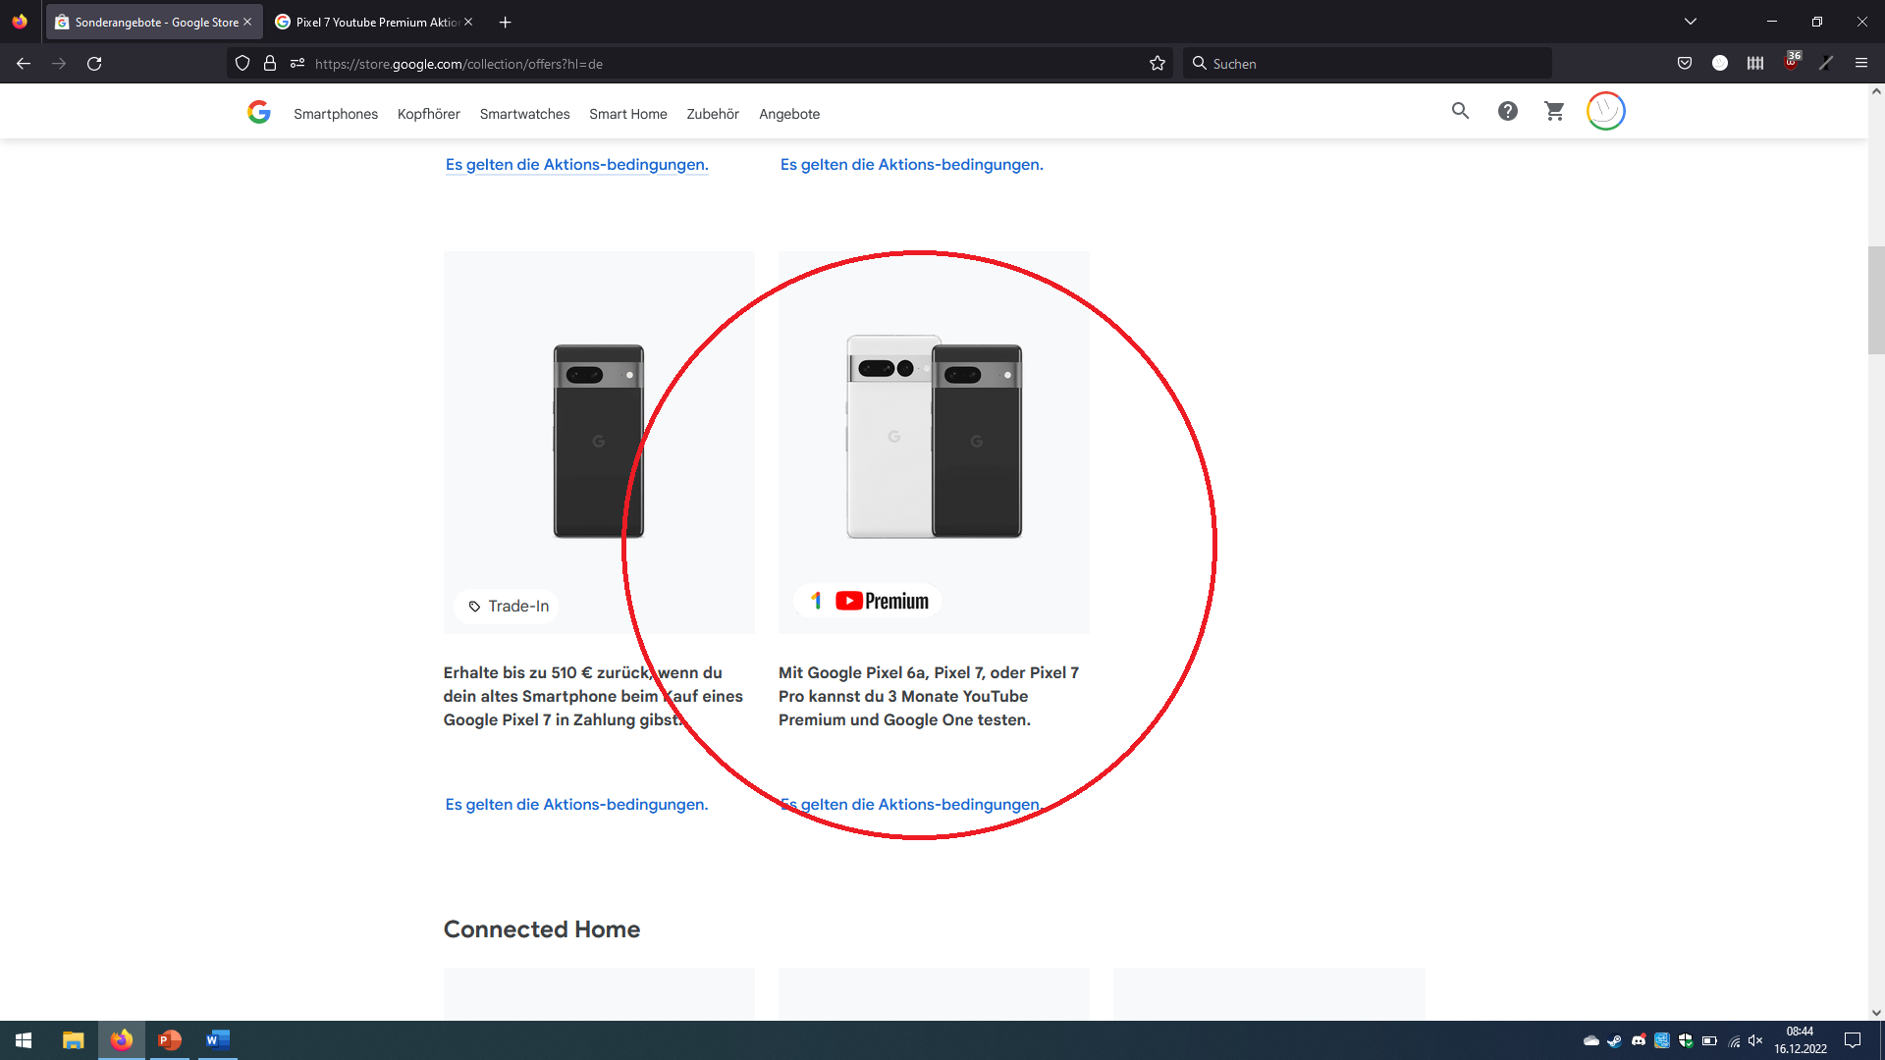
Task: Open Aktionsbedingungen link under the Trade-In offer
Action: tap(576, 805)
